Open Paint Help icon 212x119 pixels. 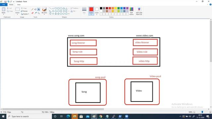click(211, 5)
